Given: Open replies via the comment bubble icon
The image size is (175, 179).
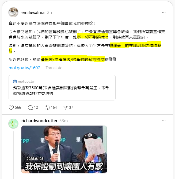Looking at the screenshot, I should pos(30,108).
